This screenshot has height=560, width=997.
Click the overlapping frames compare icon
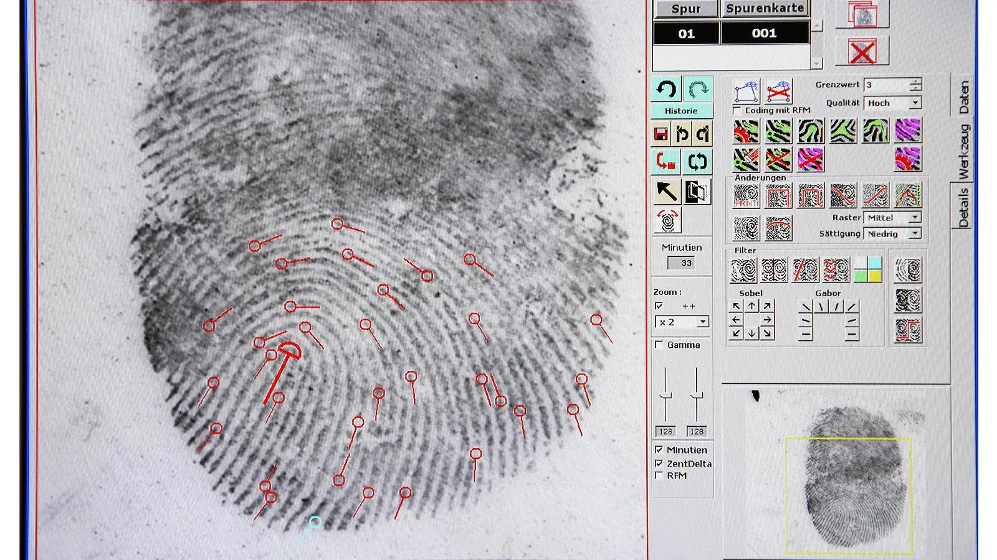697,191
